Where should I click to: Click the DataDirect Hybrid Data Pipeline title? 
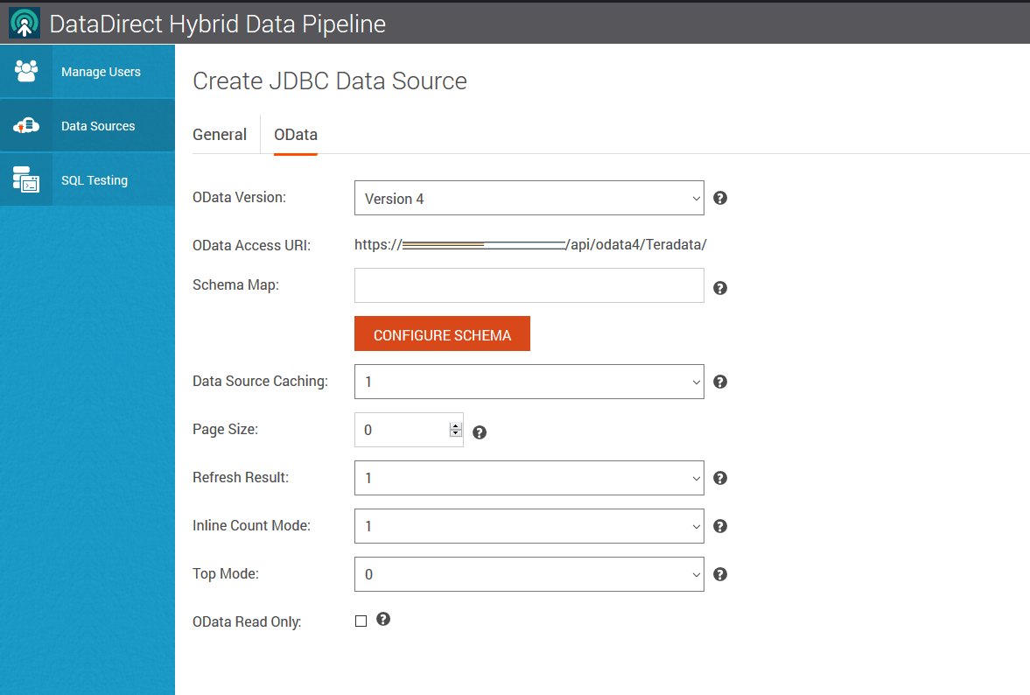coord(217,24)
